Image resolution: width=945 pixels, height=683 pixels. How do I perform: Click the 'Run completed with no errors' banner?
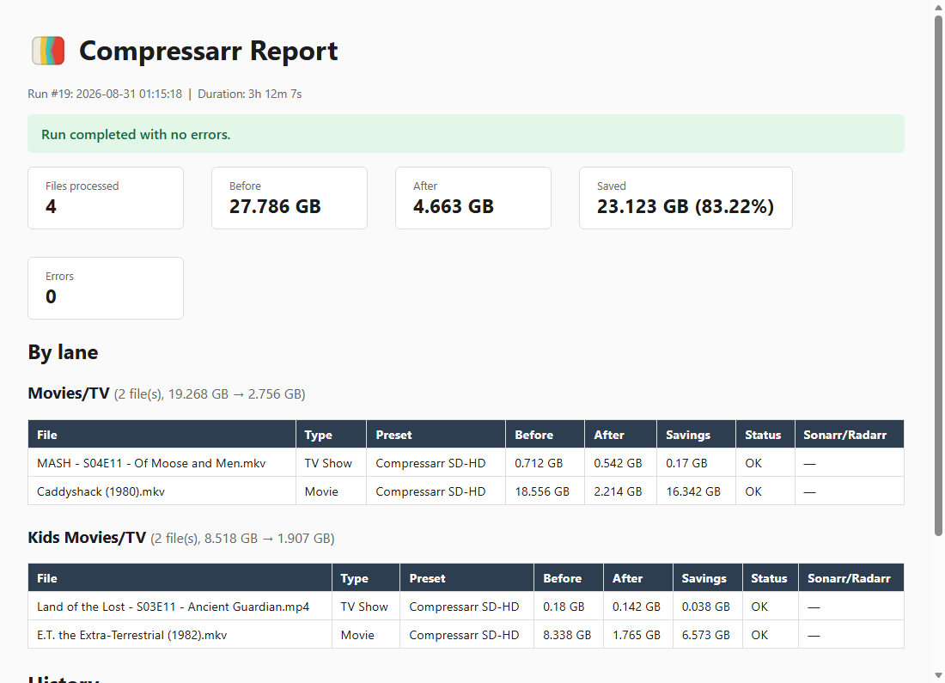click(x=466, y=134)
